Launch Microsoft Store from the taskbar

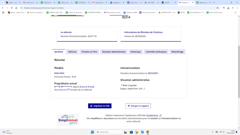coord(131,132)
